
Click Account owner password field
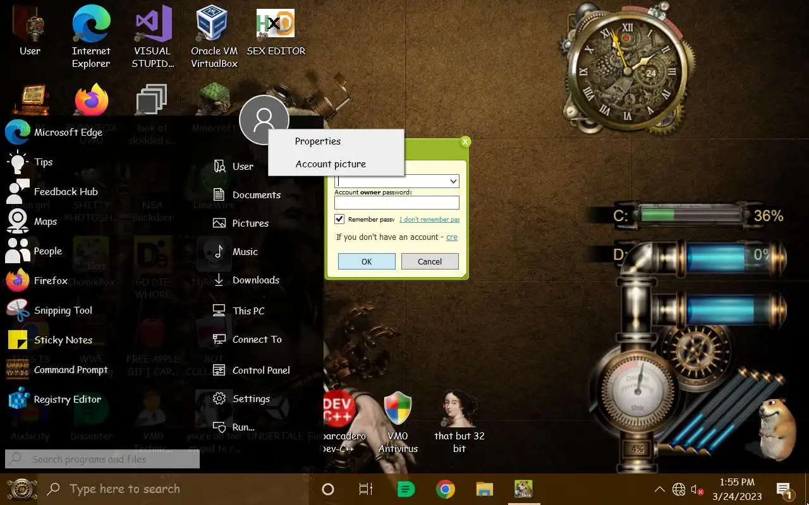pos(396,203)
